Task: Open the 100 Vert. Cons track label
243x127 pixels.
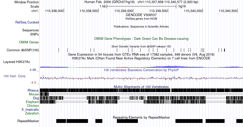Action: [x=14, y=76]
